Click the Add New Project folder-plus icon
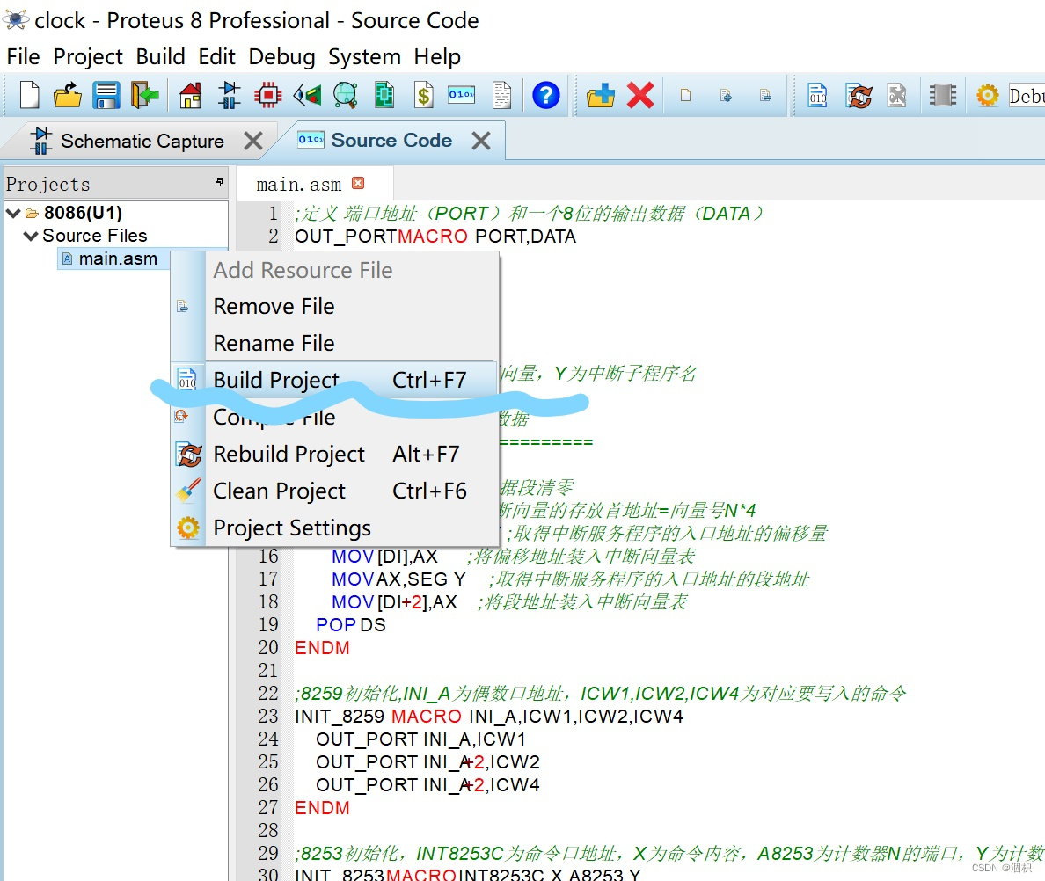 (x=601, y=95)
